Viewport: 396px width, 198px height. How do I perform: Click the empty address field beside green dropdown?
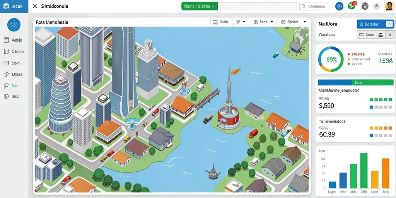257,6
